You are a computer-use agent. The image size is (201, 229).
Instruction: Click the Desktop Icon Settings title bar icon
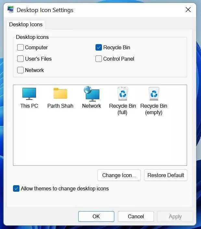[11, 9]
